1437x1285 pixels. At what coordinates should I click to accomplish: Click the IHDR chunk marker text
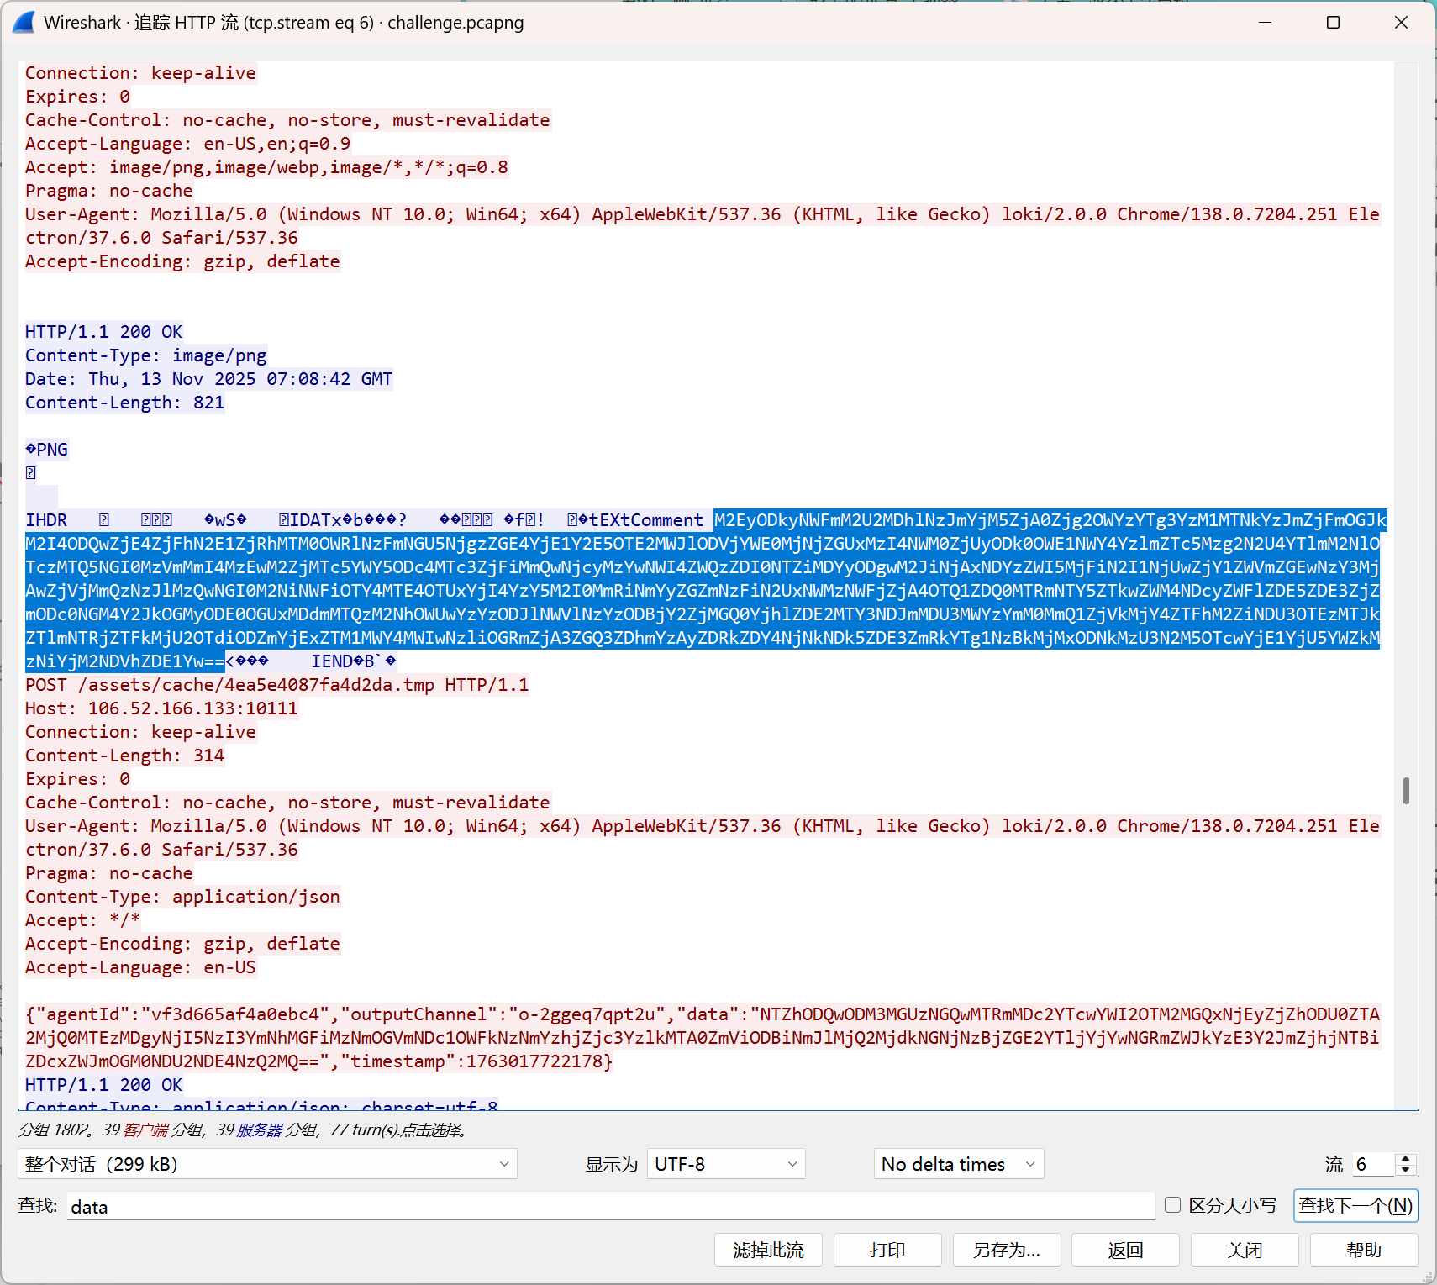point(46,520)
